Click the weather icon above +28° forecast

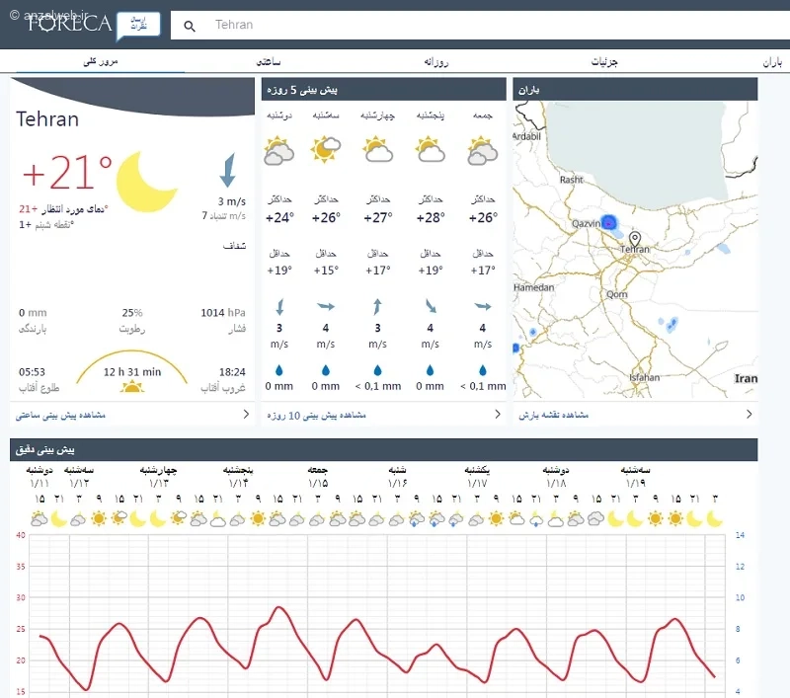[430, 149]
